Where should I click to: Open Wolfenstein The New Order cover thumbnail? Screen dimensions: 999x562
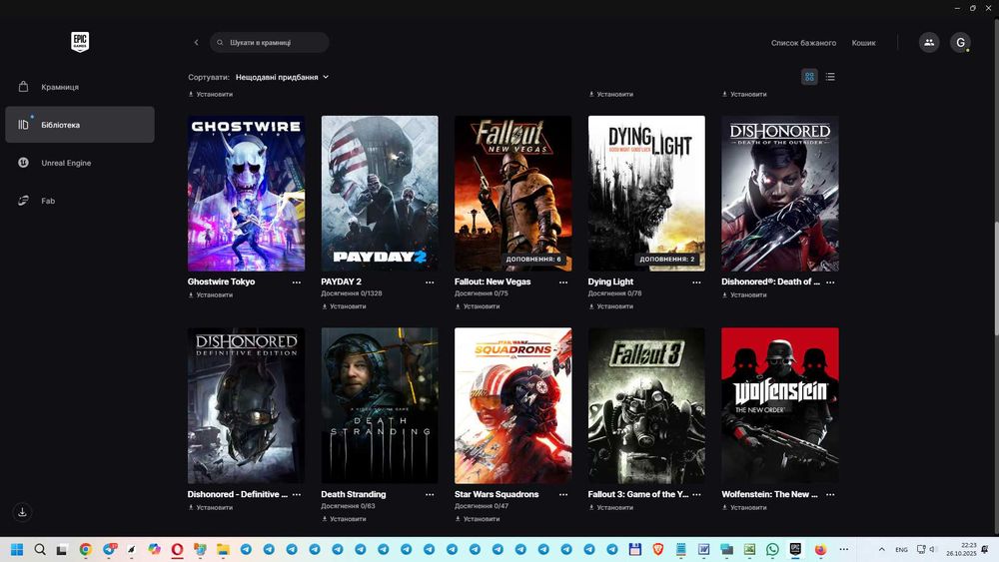(780, 406)
